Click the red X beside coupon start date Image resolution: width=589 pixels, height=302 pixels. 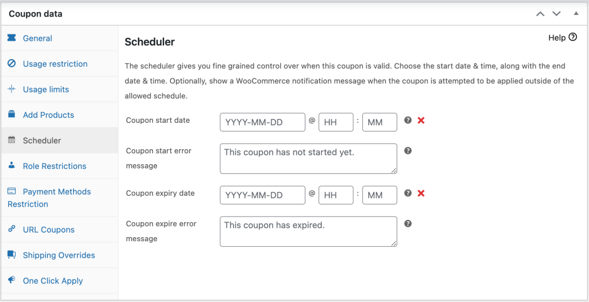coord(421,121)
